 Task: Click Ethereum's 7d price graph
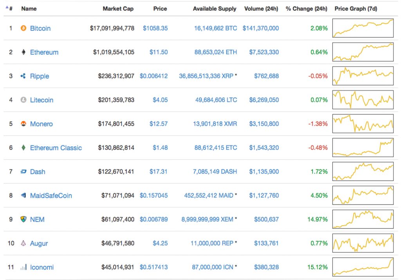[363, 52]
